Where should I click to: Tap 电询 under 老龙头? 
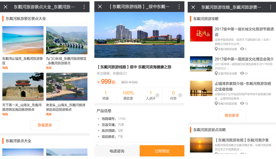[49, 114]
